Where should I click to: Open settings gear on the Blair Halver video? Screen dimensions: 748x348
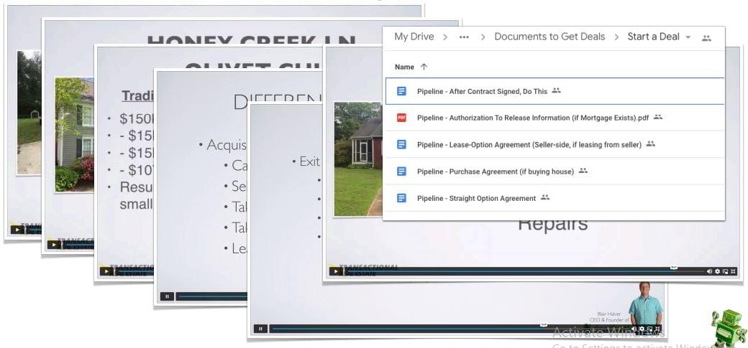[642, 329]
